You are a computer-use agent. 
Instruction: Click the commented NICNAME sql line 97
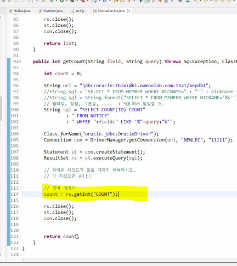tap(140, 92)
